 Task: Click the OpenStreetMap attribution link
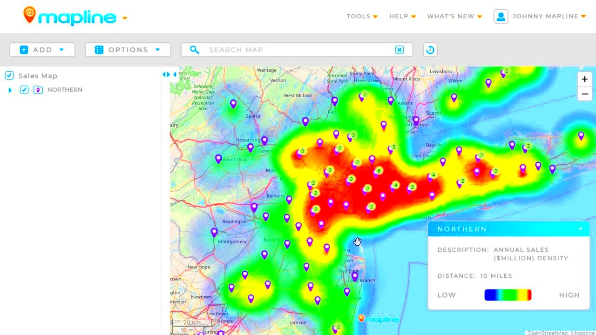tap(547, 333)
